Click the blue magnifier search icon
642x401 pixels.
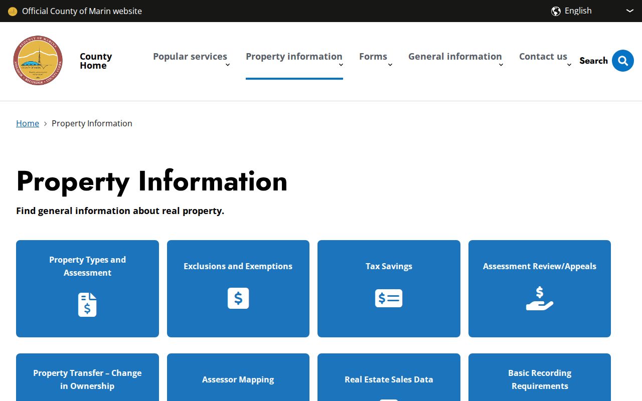[623, 61]
